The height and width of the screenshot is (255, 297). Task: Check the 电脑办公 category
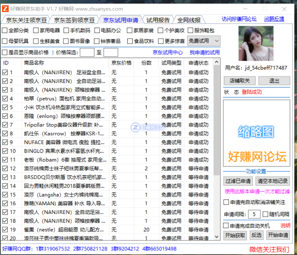pyautogui.click(x=97, y=30)
